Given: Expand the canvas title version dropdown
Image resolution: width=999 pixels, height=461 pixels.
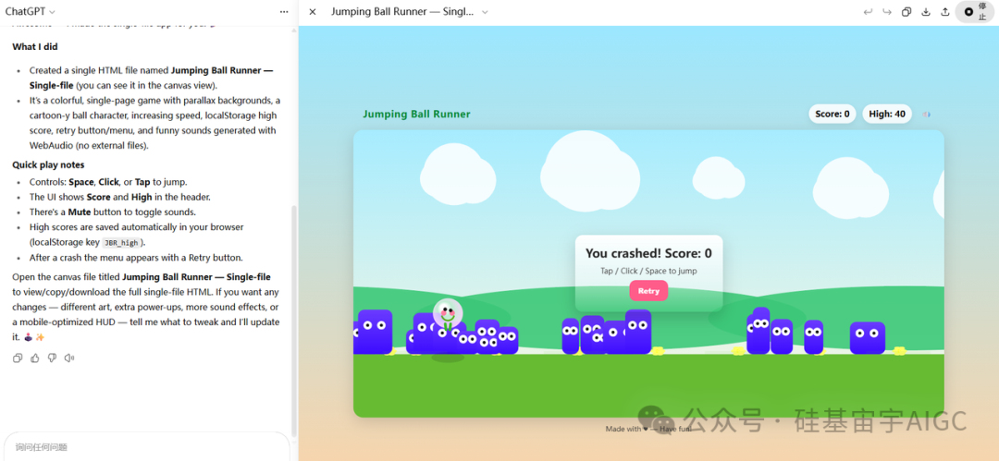Looking at the screenshot, I should point(485,11).
